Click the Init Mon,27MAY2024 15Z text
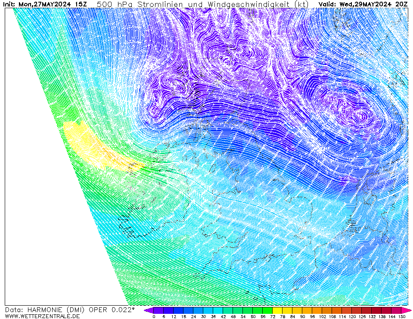This screenshot has width=413, height=319. point(45,4)
